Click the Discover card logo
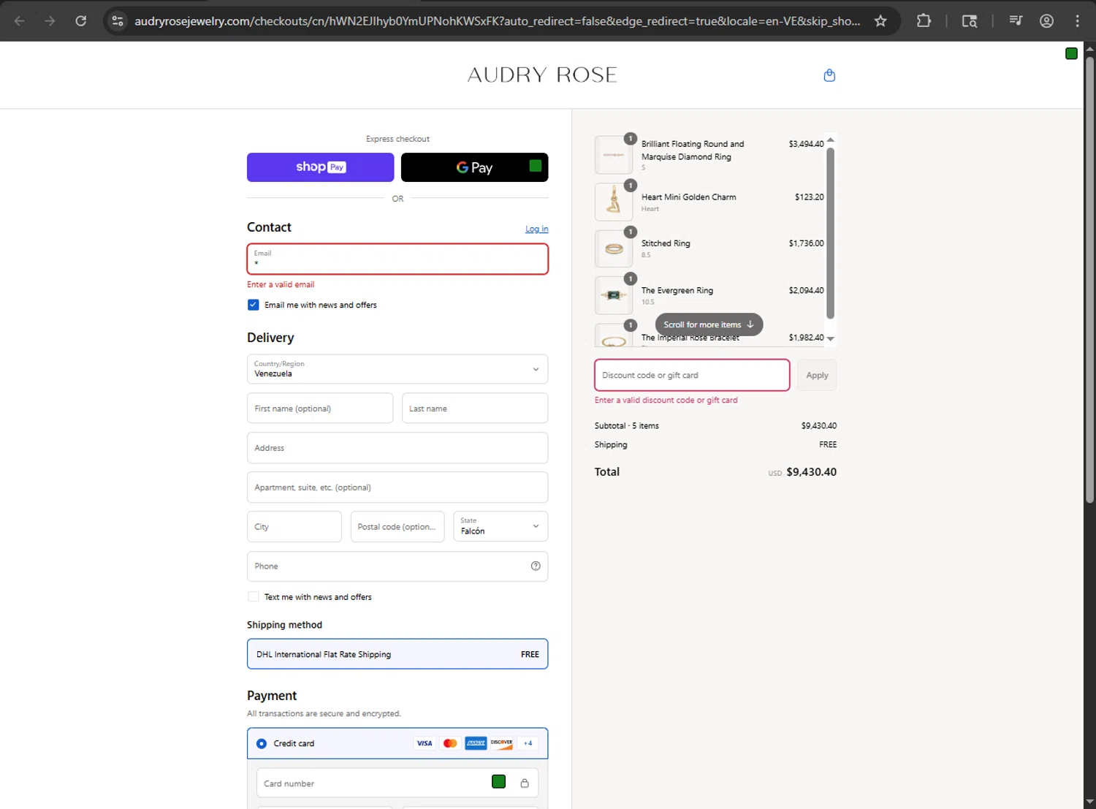Screen dimensions: 1096x809 [501, 743]
